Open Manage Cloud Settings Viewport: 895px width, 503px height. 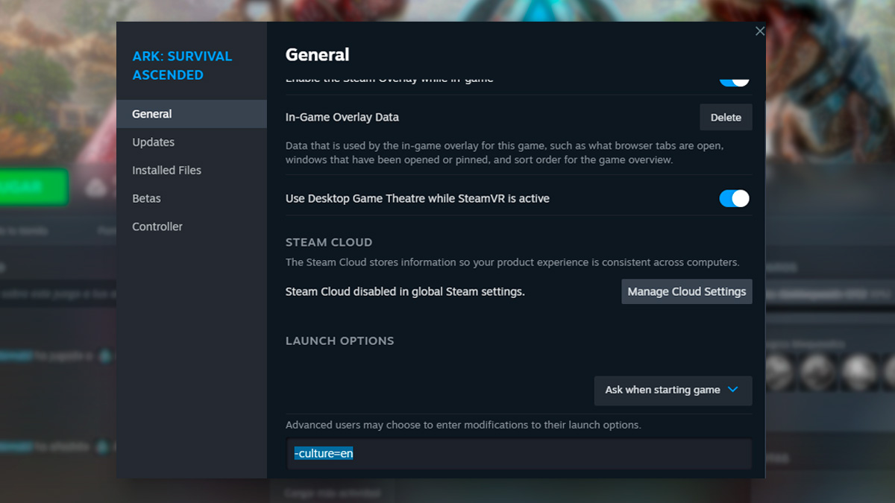[686, 291]
